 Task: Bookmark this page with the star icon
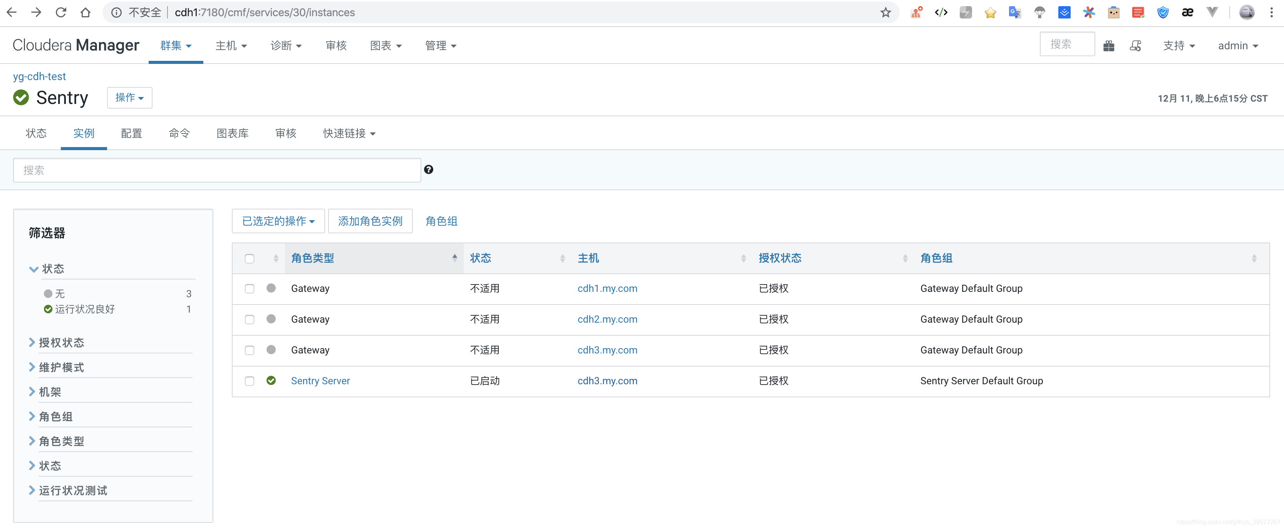885,12
